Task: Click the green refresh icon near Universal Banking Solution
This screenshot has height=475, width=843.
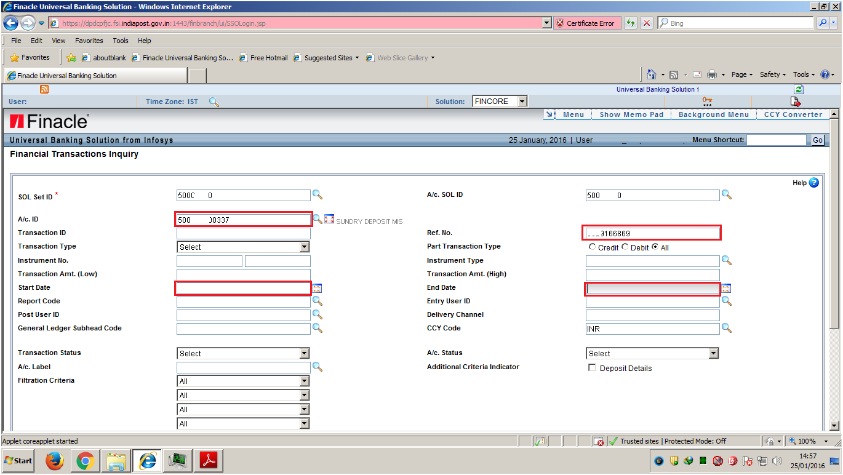Action: (x=799, y=89)
